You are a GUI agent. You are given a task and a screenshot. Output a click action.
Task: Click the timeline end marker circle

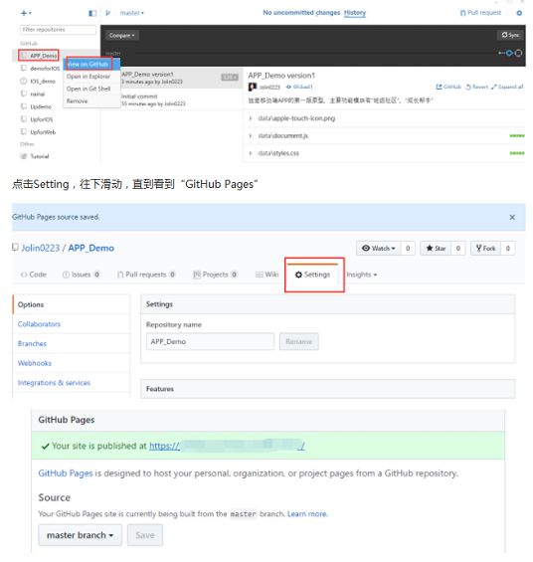pyautogui.click(x=518, y=53)
